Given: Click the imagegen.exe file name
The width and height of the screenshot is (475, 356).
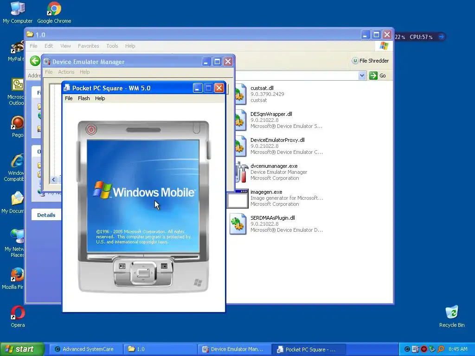Looking at the screenshot, I should 266,192.
